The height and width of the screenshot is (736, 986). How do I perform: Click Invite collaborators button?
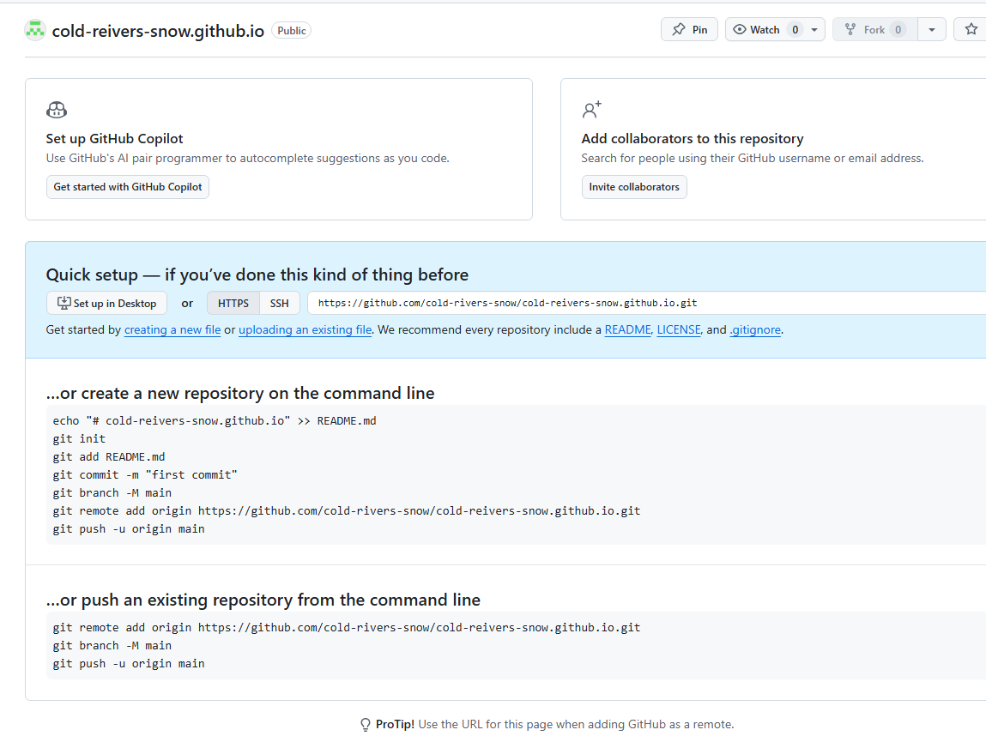coord(634,187)
